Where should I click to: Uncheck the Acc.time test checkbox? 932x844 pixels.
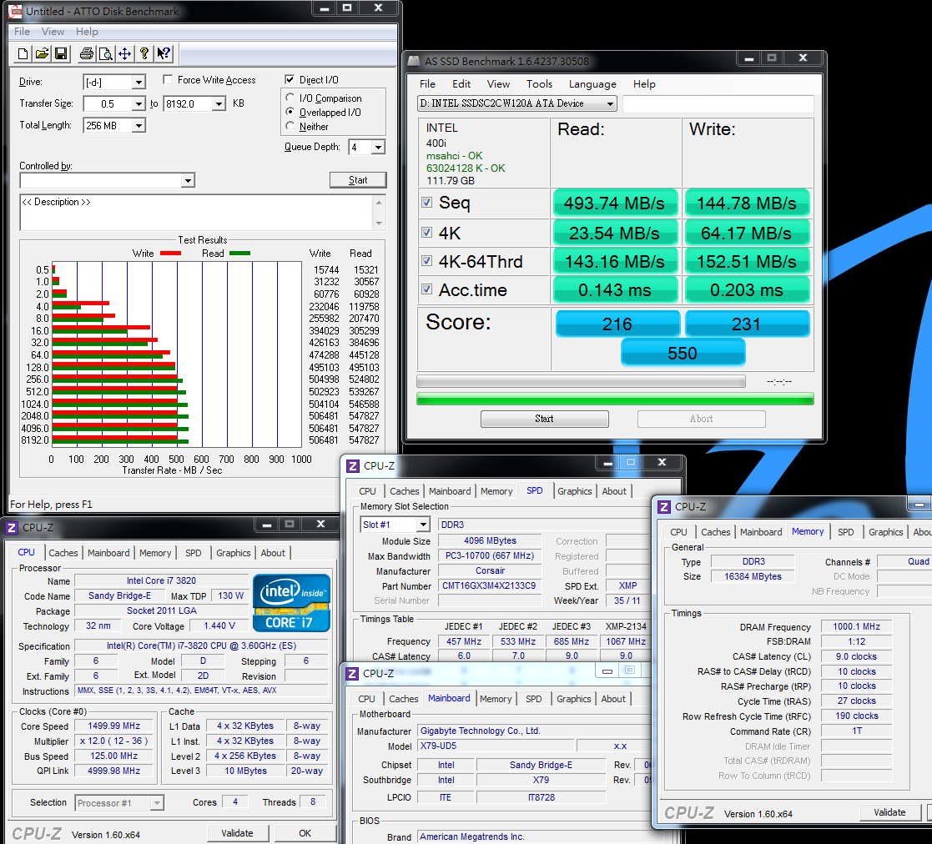click(x=426, y=289)
